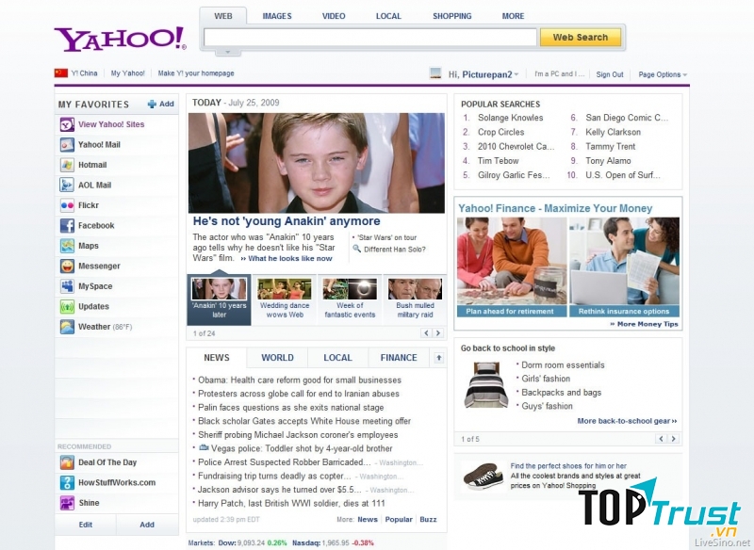Click Popular link under news list
The width and height of the screenshot is (754, 550).
(x=399, y=519)
